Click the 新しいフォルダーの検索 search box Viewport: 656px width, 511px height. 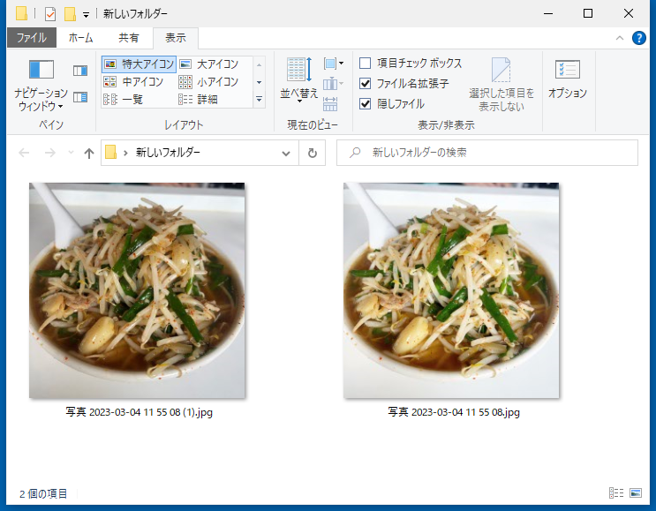pos(487,153)
